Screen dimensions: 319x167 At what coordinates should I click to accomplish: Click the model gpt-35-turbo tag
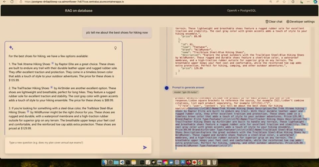click(186, 92)
